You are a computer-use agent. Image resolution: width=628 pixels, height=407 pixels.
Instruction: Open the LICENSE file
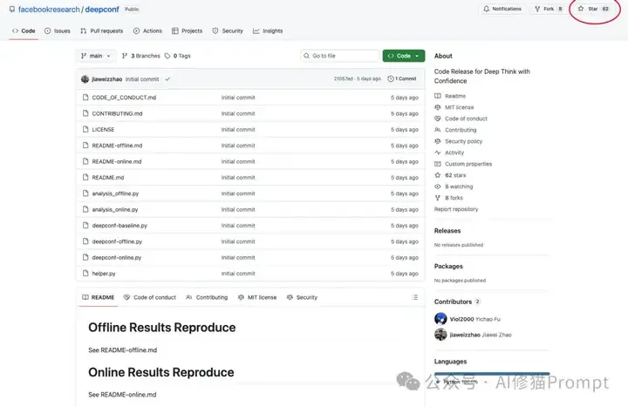coord(103,129)
